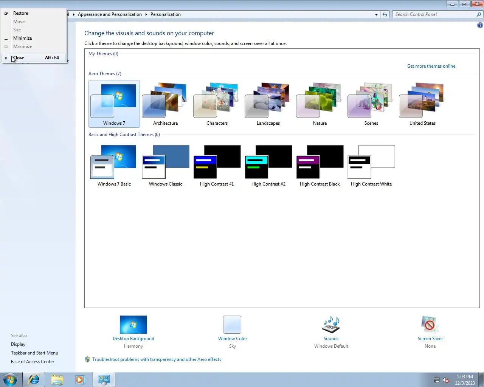Apply the Architecture theme
Image resolution: width=484 pixels, height=387 pixels.
click(x=165, y=104)
